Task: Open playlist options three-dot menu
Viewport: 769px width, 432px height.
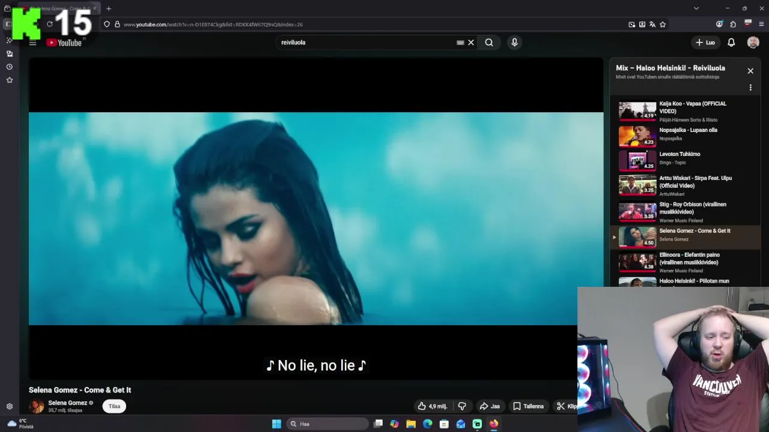Action: coord(750,88)
